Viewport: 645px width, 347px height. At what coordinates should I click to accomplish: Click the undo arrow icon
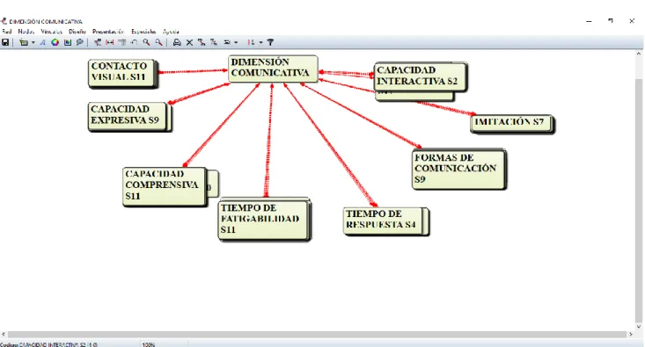[x=134, y=42]
